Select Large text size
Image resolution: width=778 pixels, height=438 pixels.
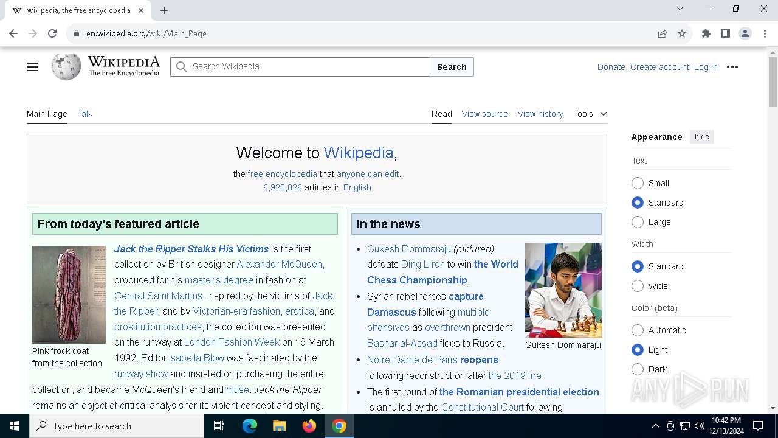click(x=638, y=222)
